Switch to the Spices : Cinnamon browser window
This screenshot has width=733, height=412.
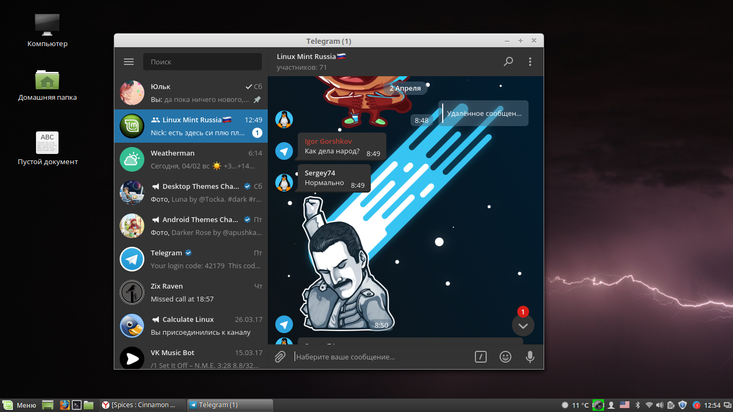(142, 405)
